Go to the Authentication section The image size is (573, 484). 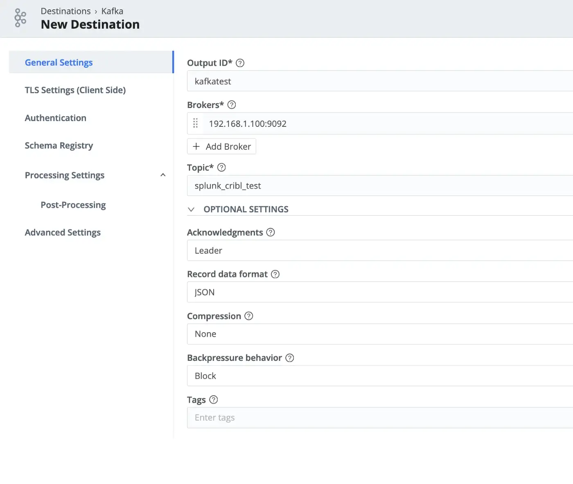pos(56,118)
